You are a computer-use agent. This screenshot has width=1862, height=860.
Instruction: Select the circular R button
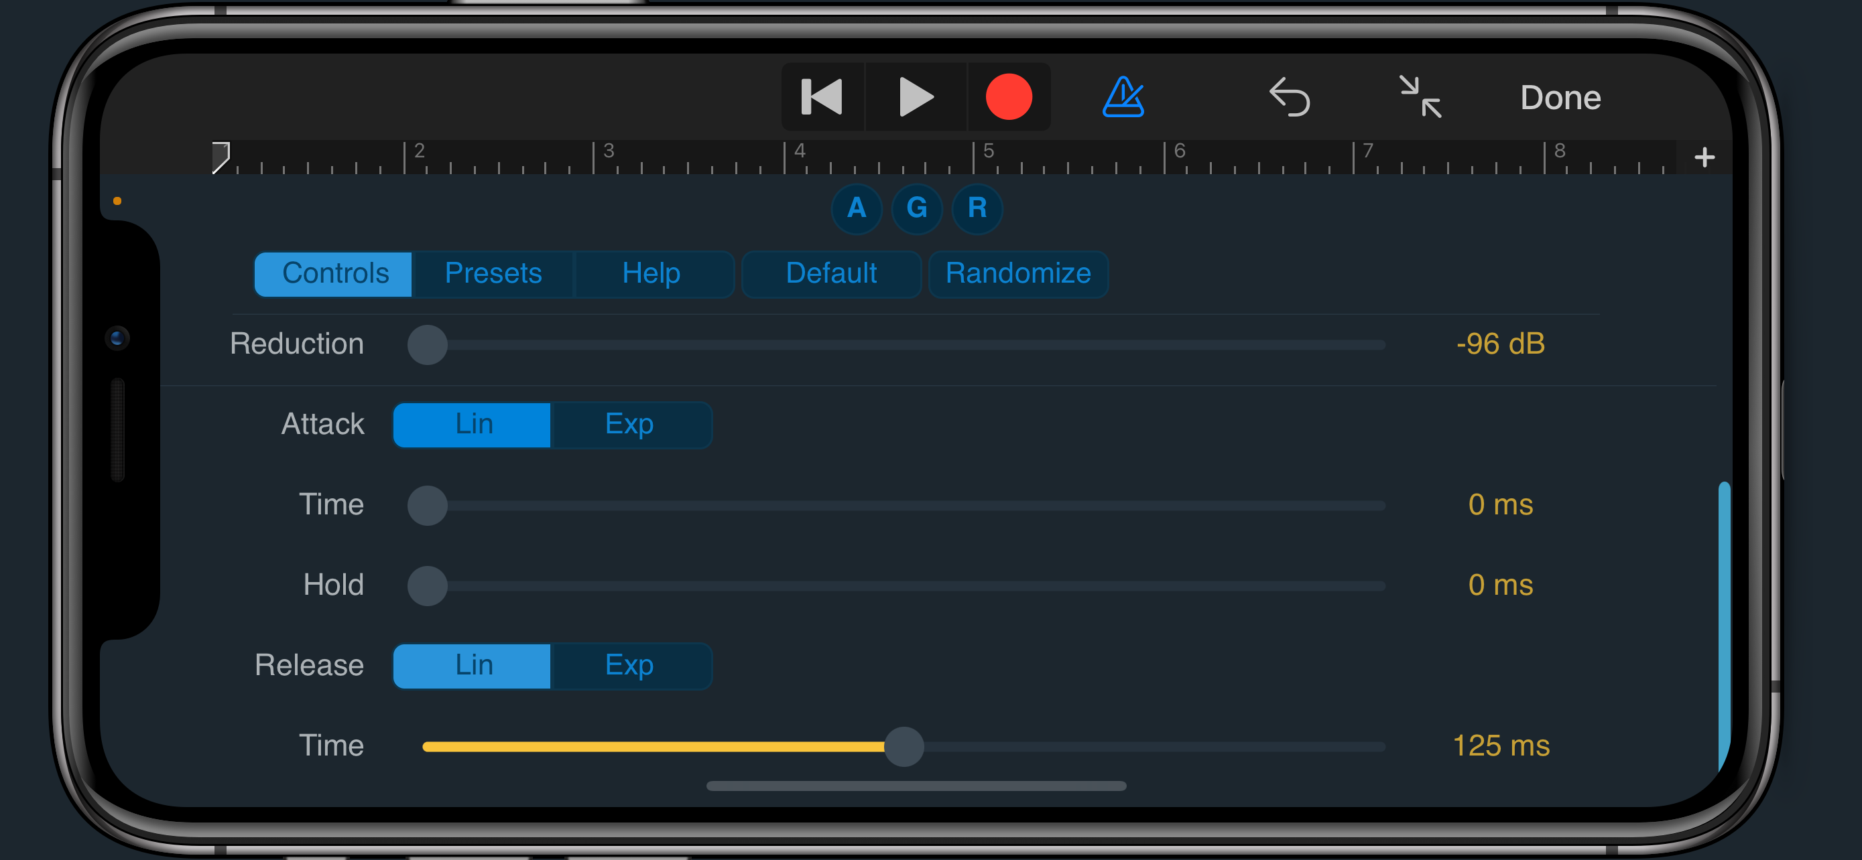[977, 209]
